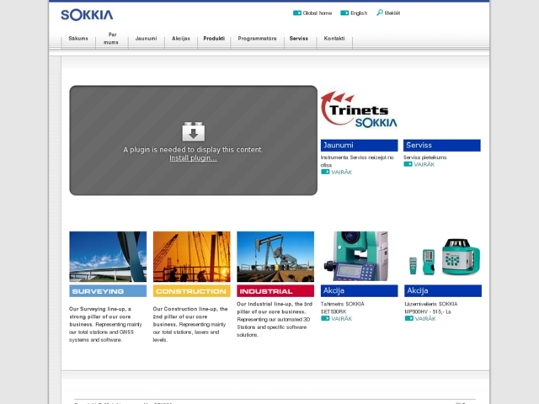The image size is (539, 404).
Task: Click VAIRĀK under Lāzernivelieris SOKKIA MP500HV
Action: (x=424, y=318)
